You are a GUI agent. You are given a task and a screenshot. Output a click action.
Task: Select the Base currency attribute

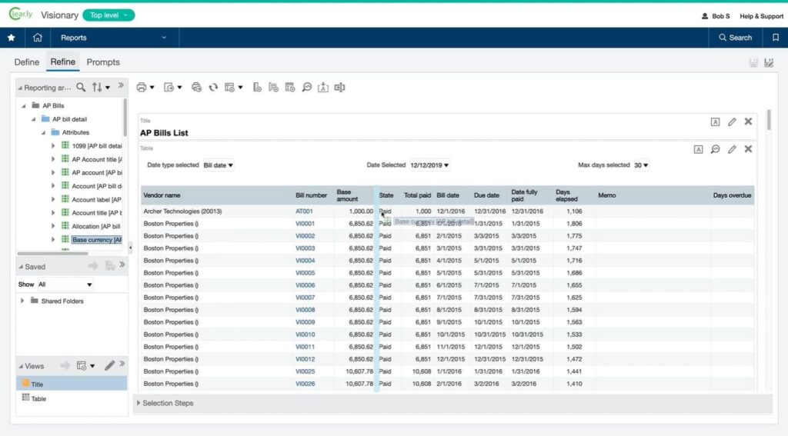[x=97, y=240]
